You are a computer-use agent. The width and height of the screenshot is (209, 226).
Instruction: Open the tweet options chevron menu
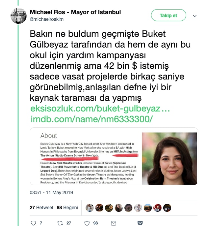point(195,16)
